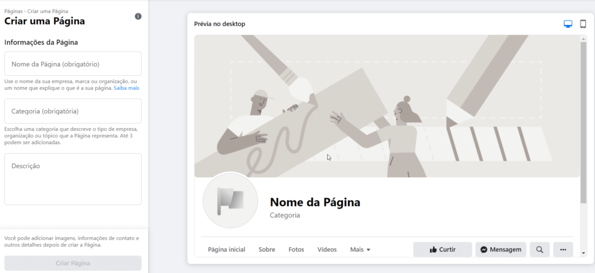Click the search magnifier icon button
595x273 pixels.
coord(540,249)
